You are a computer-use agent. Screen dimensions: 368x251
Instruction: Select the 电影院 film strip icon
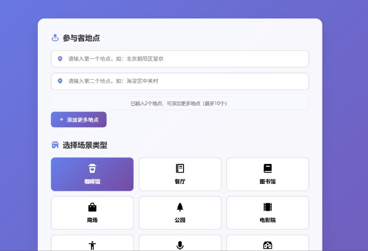[267, 207]
